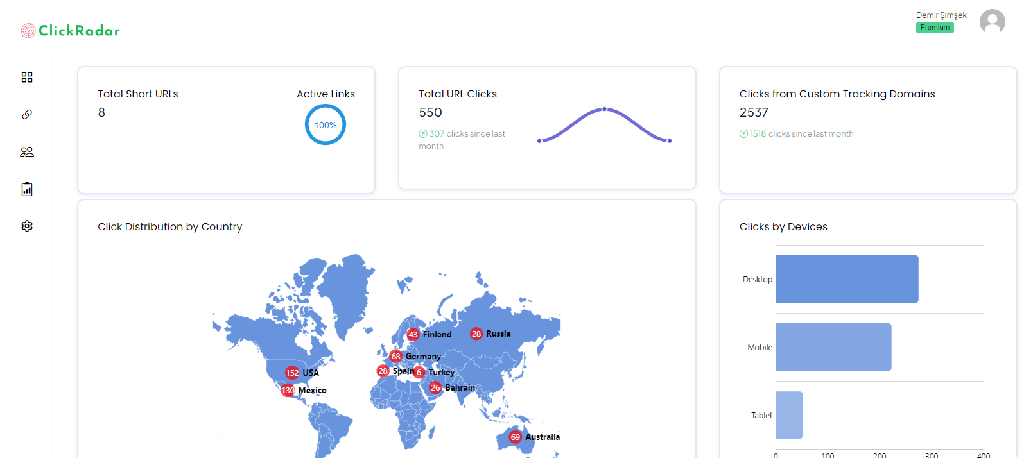Click the green arrow icon beside 307 clicks

423,134
